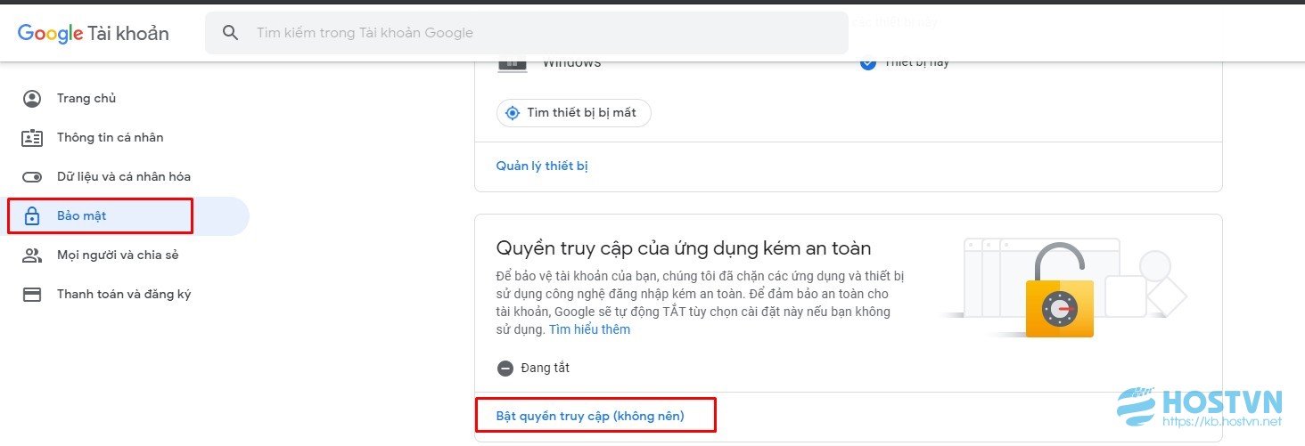
Task: Click the blue checkmark next to Thiết bị này
Action: point(868,63)
